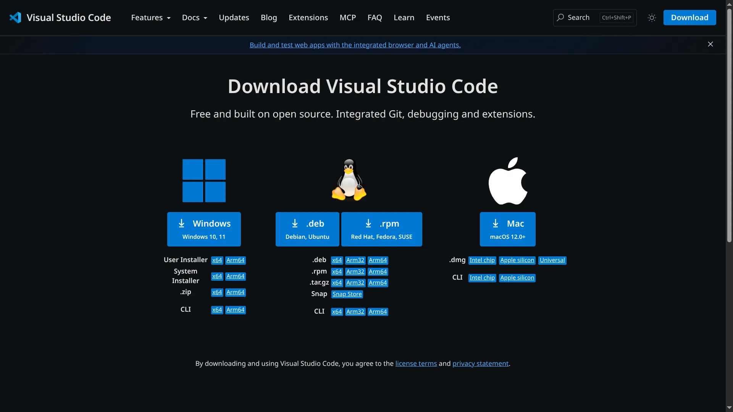
Task: Download the .tar.gz x64 archive
Action: [x=337, y=283]
